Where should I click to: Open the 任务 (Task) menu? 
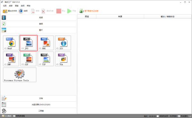click(x=5, y=6)
